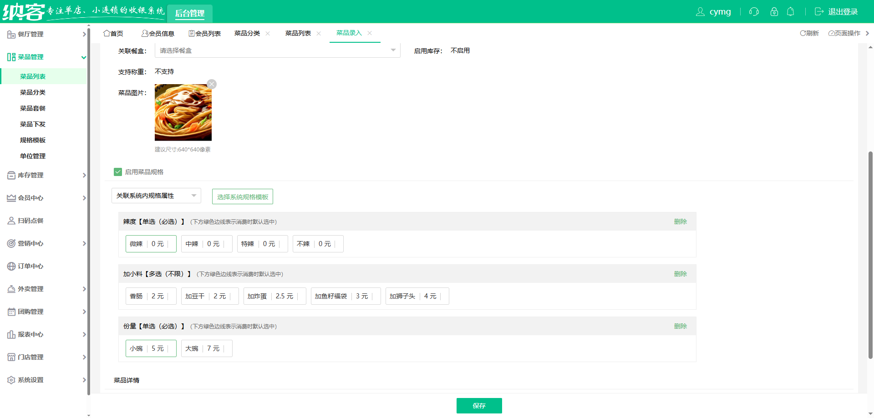Screen dimensions: 874x418
Task: Open 菜品套餐 in the sidebar
Action: pyautogui.click(x=33, y=108)
